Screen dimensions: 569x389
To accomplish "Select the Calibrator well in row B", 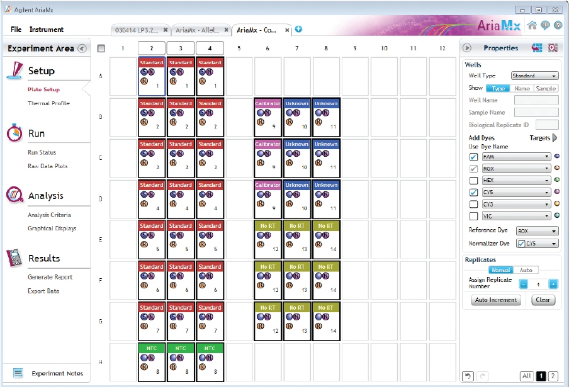I will [268, 117].
